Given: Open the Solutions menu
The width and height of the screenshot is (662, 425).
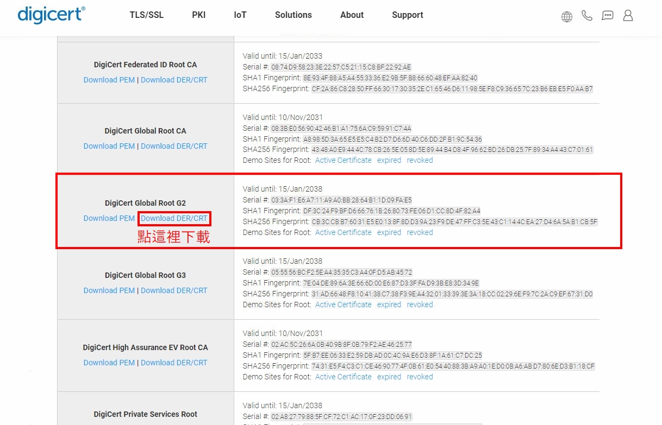Looking at the screenshot, I should tap(293, 15).
